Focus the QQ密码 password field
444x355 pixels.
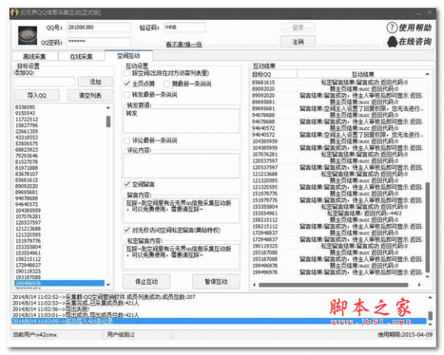coord(98,42)
